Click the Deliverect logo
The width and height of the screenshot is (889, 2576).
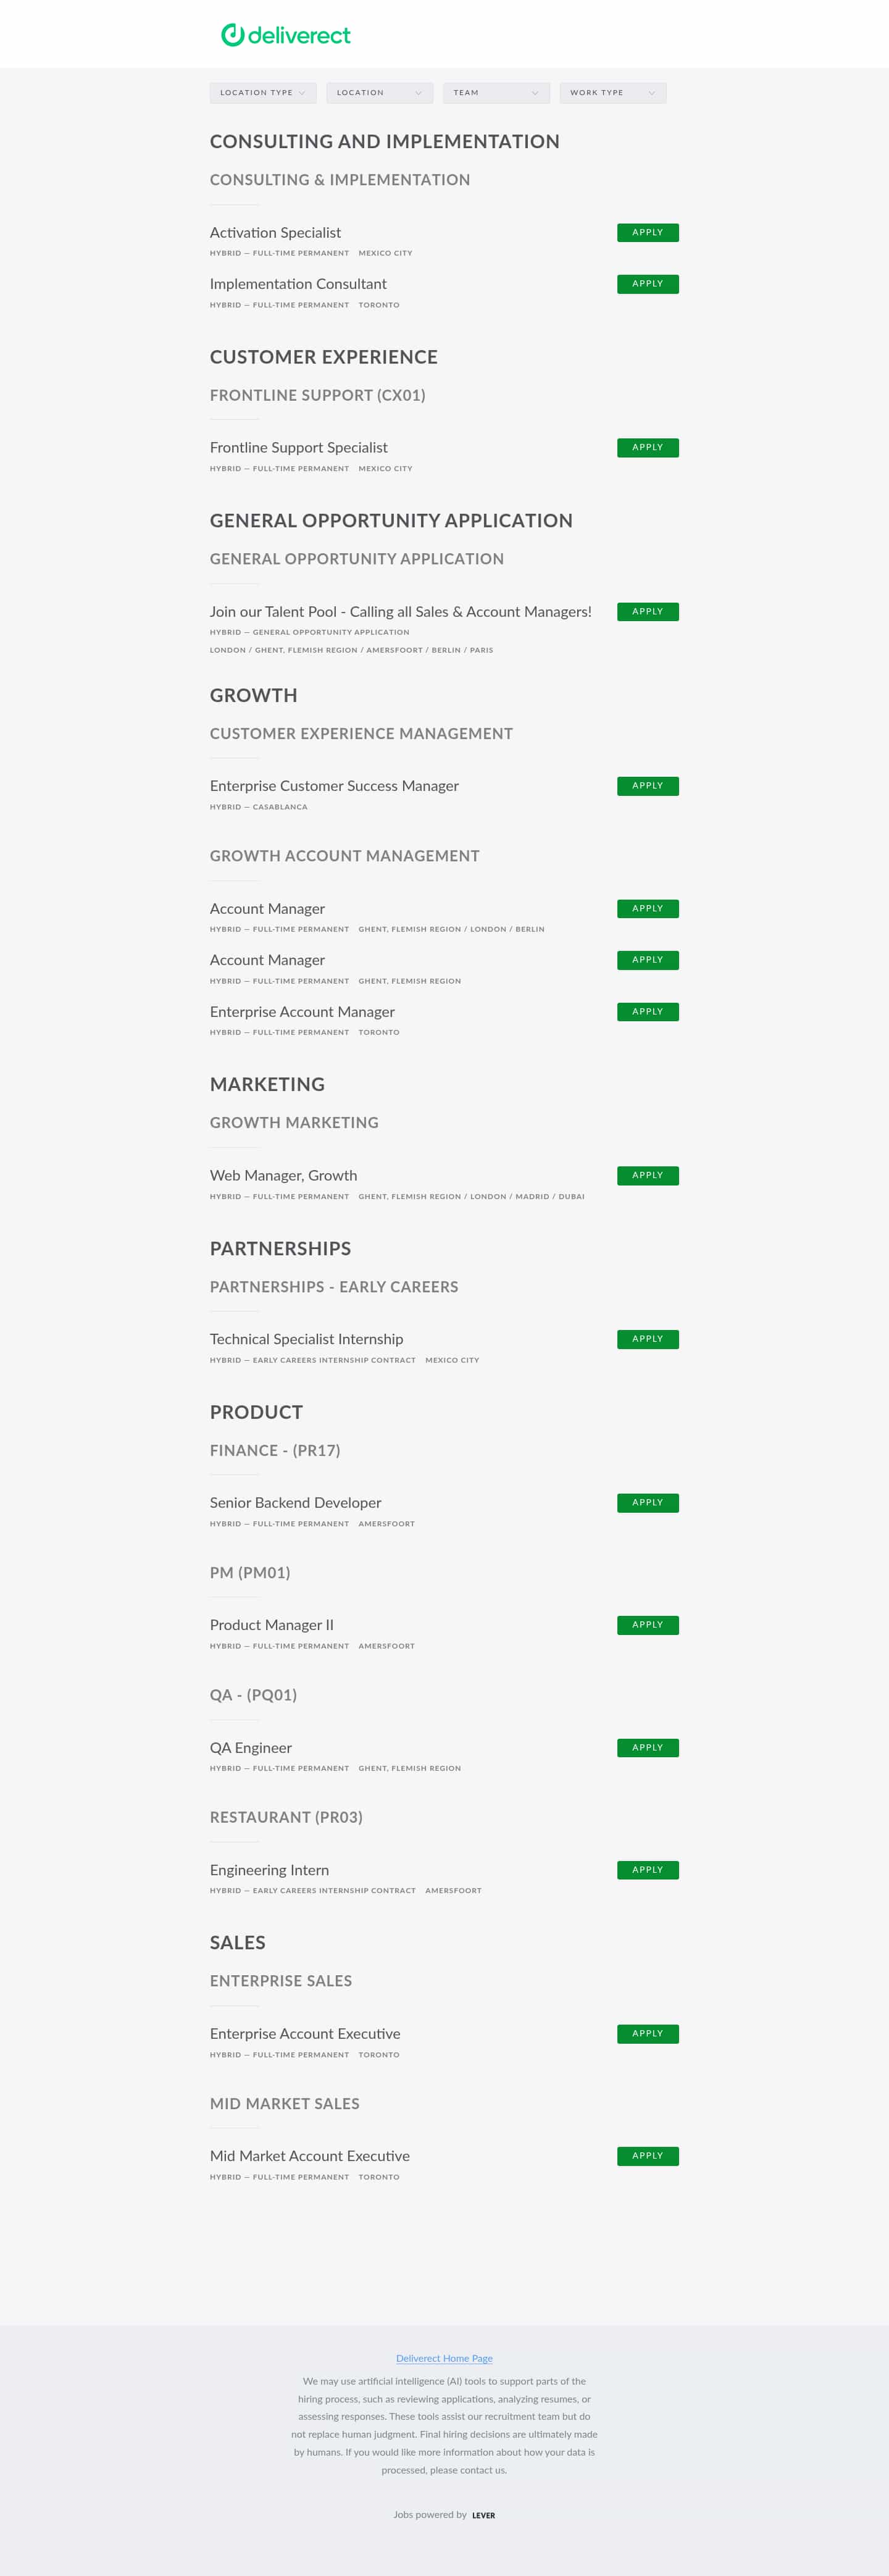click(284, 34)
